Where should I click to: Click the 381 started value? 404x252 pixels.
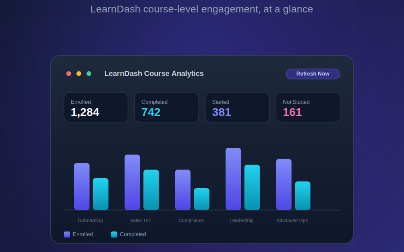[x=221, y=112]
